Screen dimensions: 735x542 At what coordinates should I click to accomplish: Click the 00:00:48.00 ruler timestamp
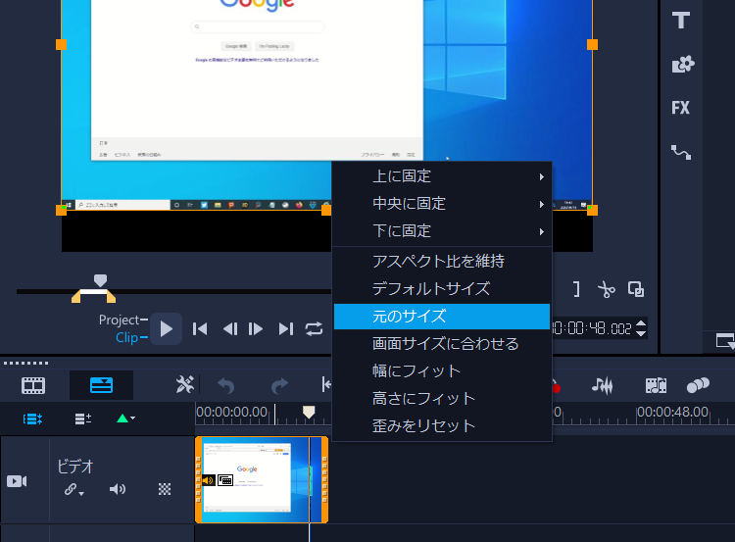(672, 412)
